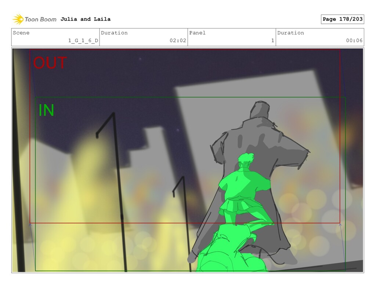Viewport: 376px width, 290px height.
Task: Select the project title 'Julia and Laila'
Action: [x=86, y=19]
